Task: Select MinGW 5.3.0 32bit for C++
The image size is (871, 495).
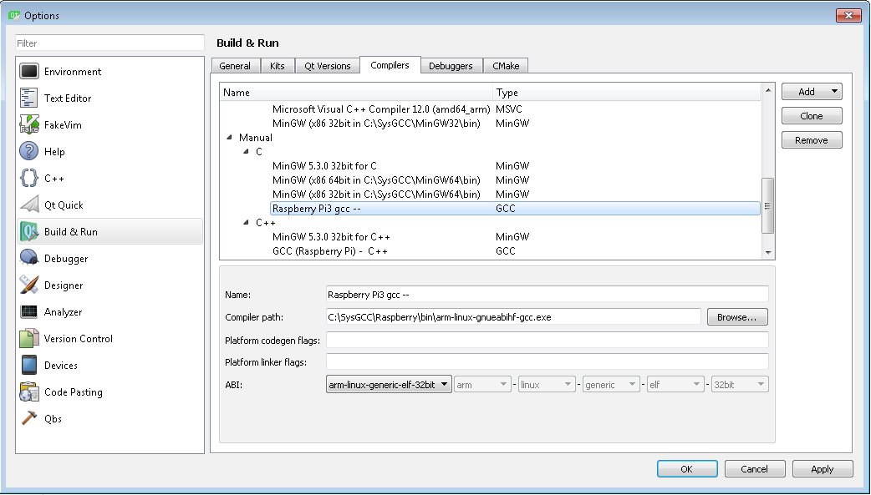Action: click(331, 236)
